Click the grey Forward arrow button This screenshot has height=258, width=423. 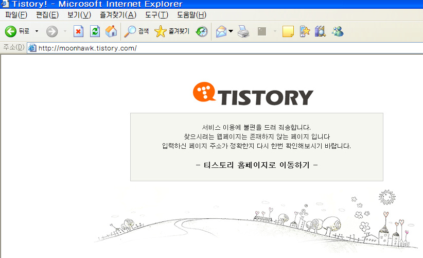(52, 31)
